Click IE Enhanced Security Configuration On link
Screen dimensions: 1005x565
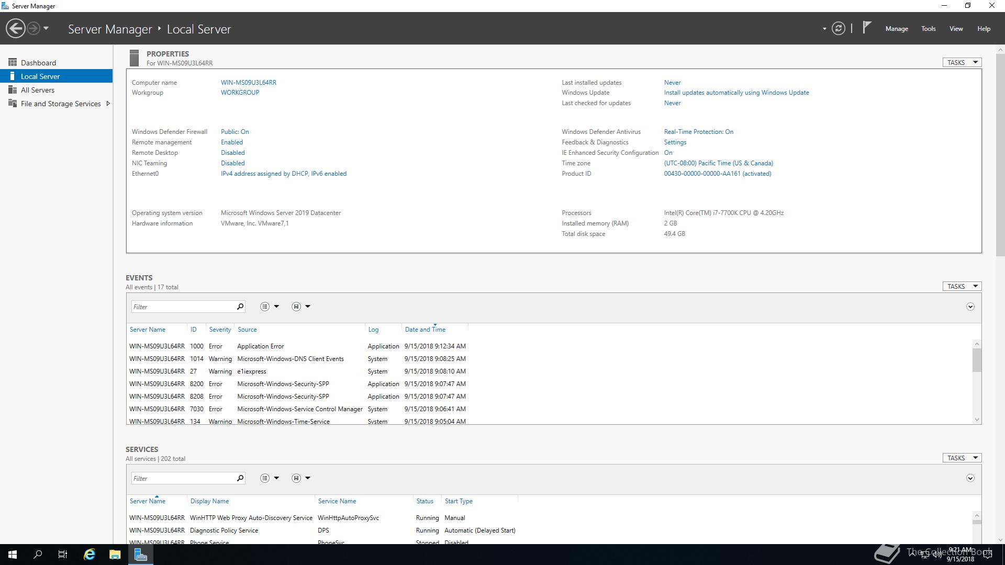[668, 153]
